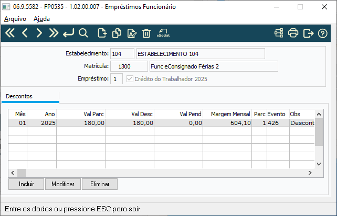Open help with question mark icon
The image size is (337, 216).
point(323,33)
